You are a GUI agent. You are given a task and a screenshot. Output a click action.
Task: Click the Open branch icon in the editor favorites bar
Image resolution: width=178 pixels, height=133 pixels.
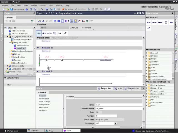pos(60,33)
